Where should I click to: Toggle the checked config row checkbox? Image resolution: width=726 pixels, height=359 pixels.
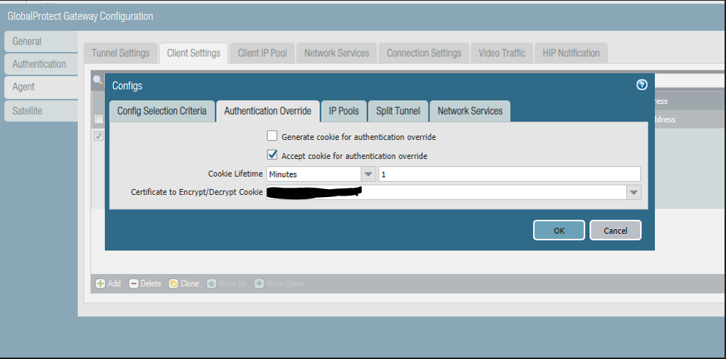click(x=98, y=136)
